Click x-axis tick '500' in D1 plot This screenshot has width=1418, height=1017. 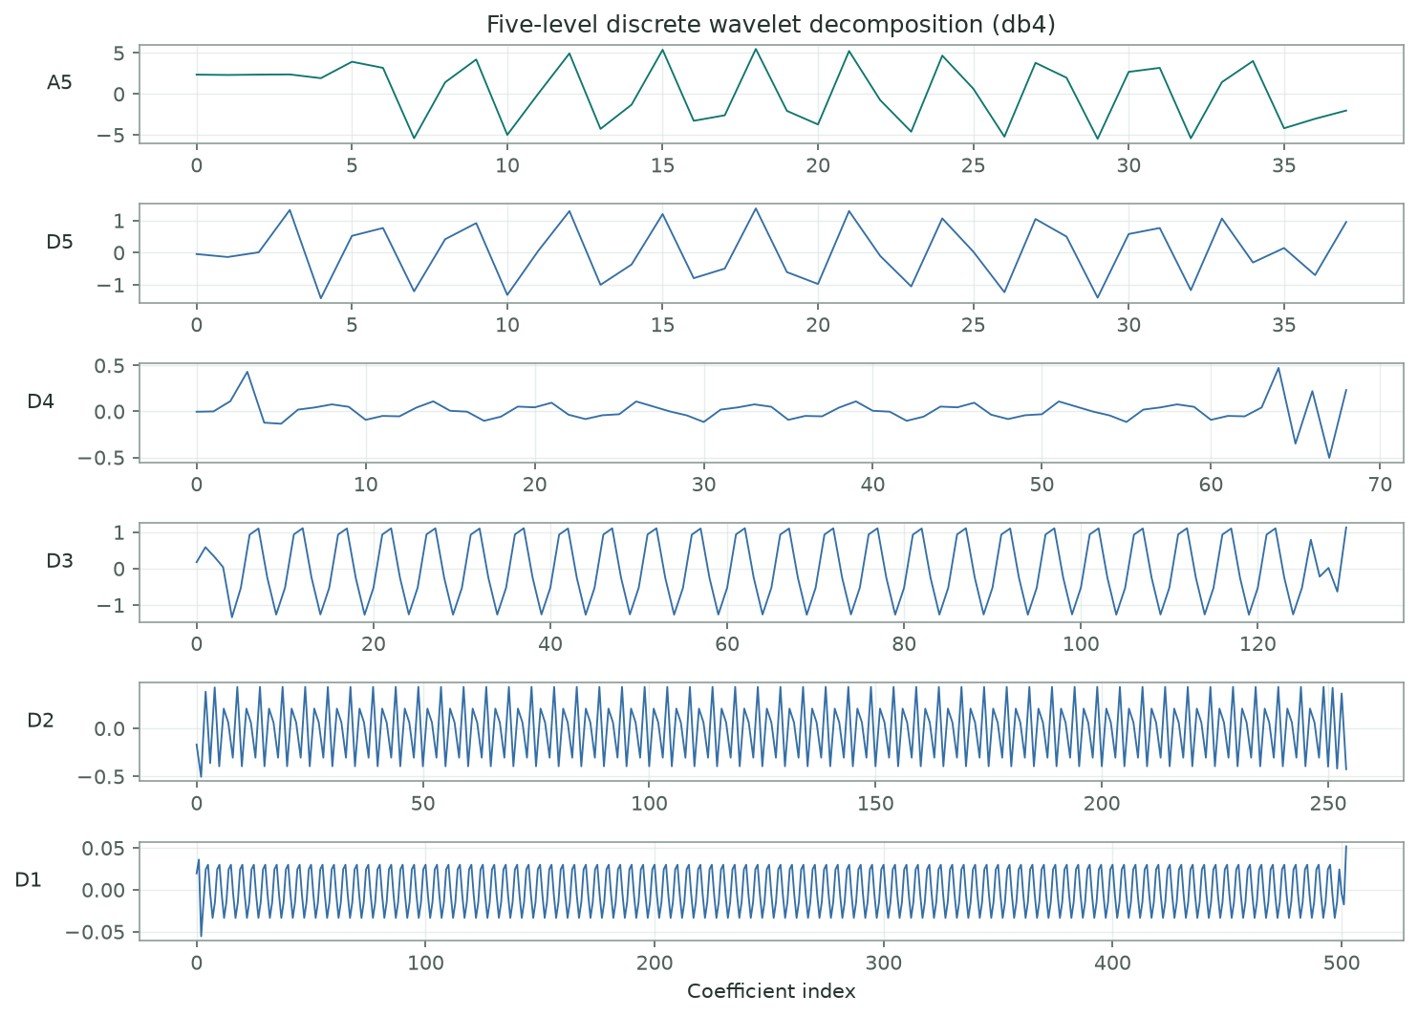1341,963
